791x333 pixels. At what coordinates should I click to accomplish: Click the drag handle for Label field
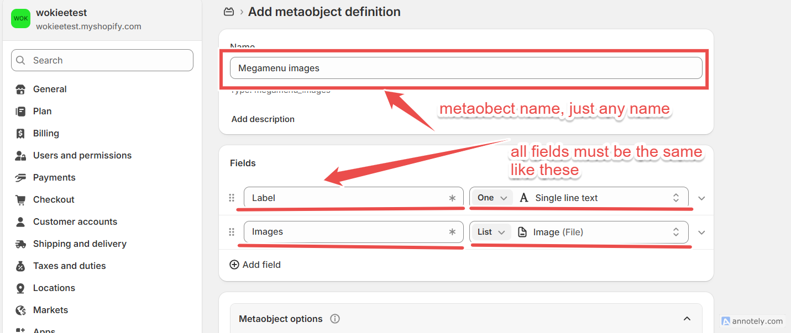click(232, 198)
